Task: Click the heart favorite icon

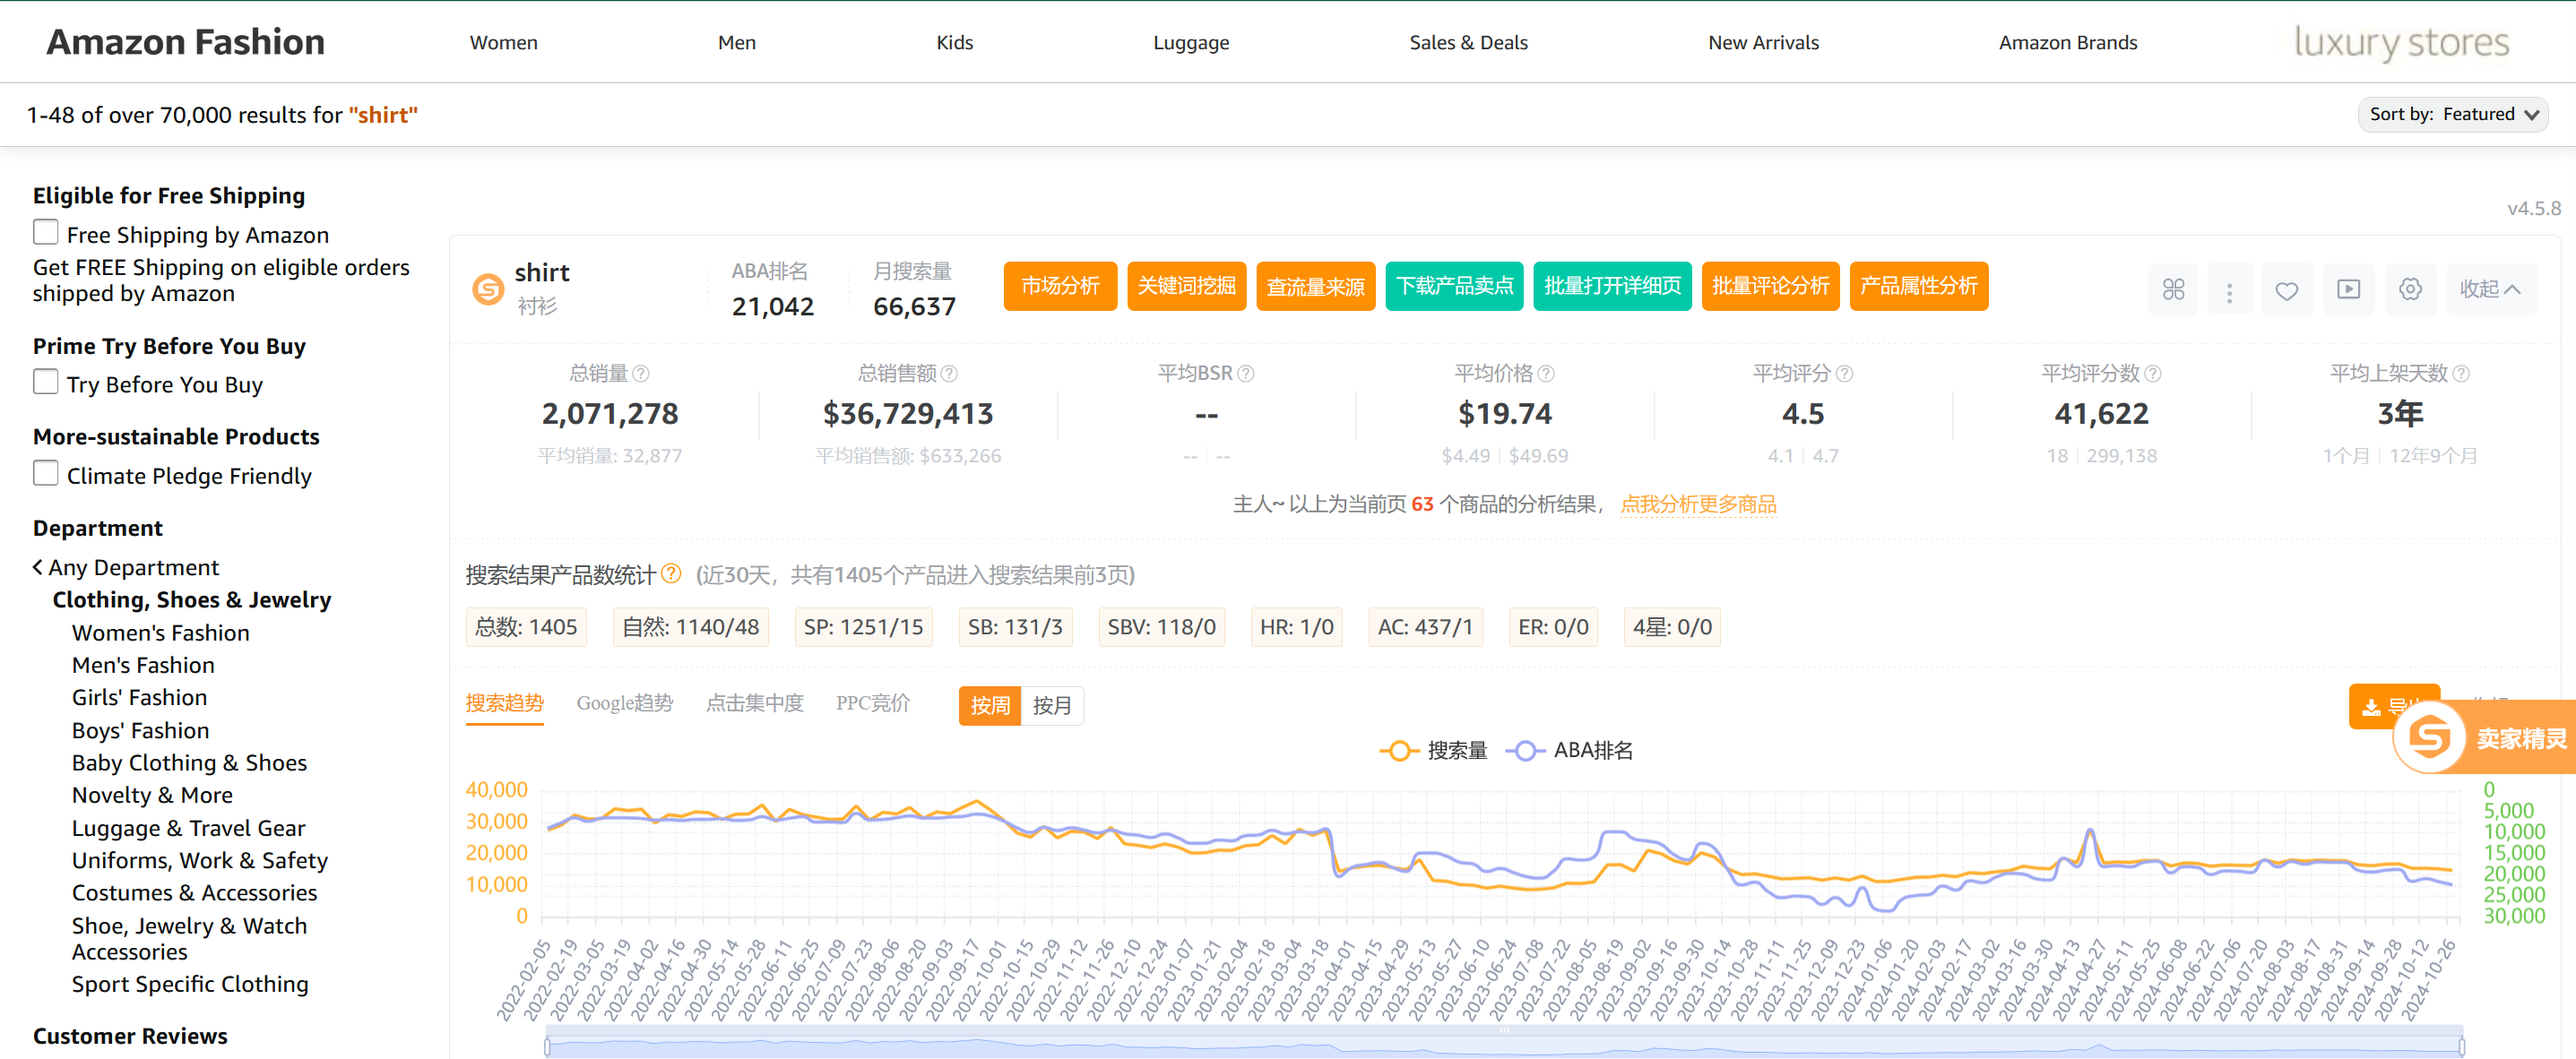Action: click(2286, 291)
